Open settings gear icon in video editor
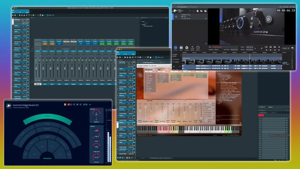 [x=187, y=48]
